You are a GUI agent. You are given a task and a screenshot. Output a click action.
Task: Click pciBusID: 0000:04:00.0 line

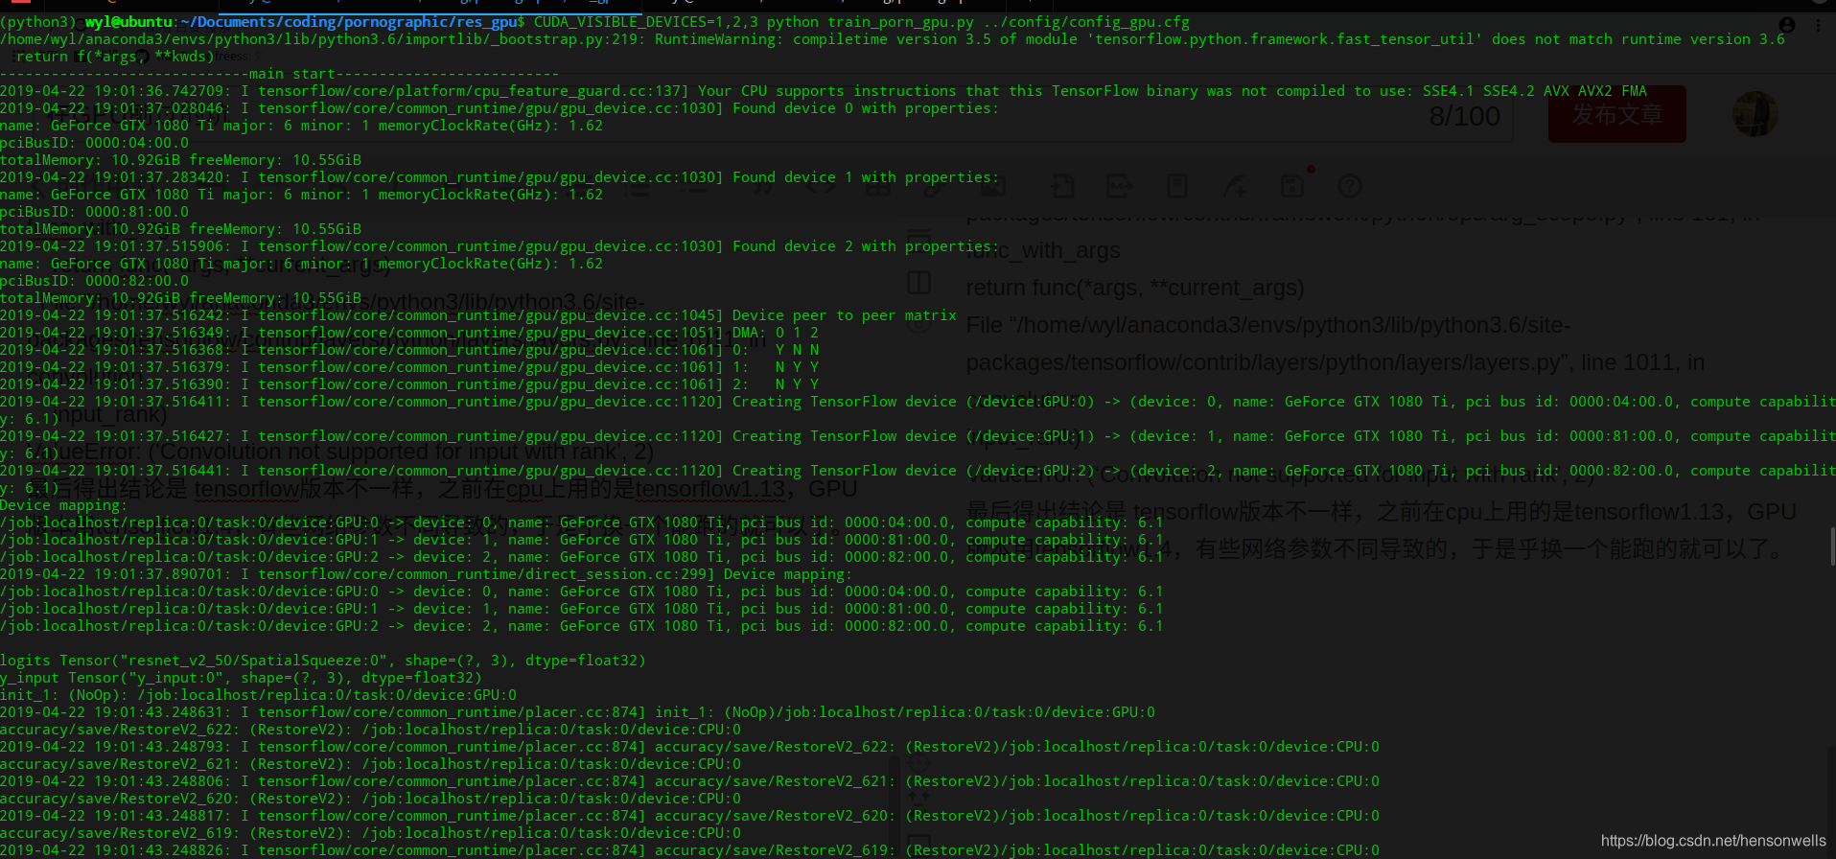95,143
